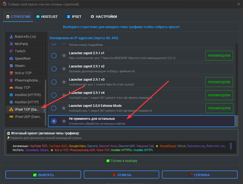Image resolution: width=243 pixels, height=184 pixels.
Task: Star the Extreme Mode strategy
Action: click(64, 108)
